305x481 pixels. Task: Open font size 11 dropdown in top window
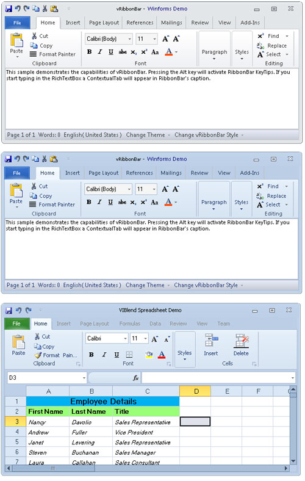pos(154,39)
